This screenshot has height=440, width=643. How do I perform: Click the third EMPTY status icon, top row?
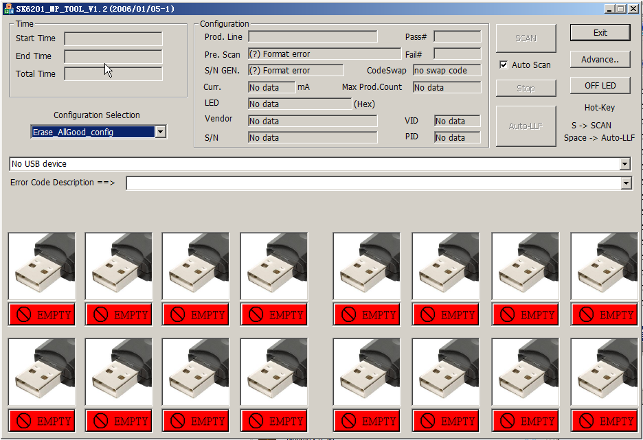[196, 314]
